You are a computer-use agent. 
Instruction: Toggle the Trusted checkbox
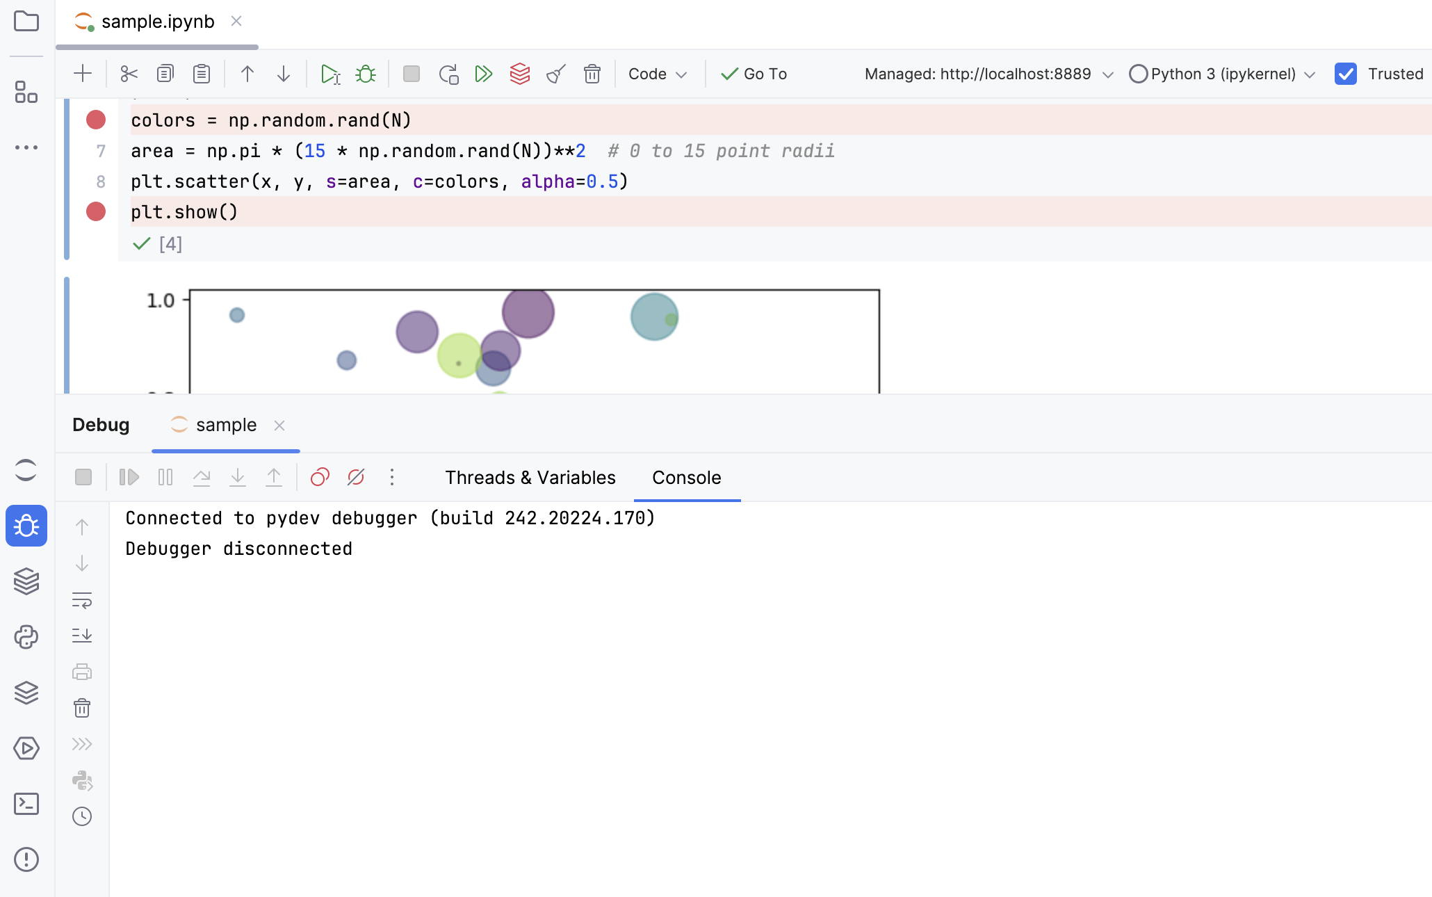coord(1346,74)
